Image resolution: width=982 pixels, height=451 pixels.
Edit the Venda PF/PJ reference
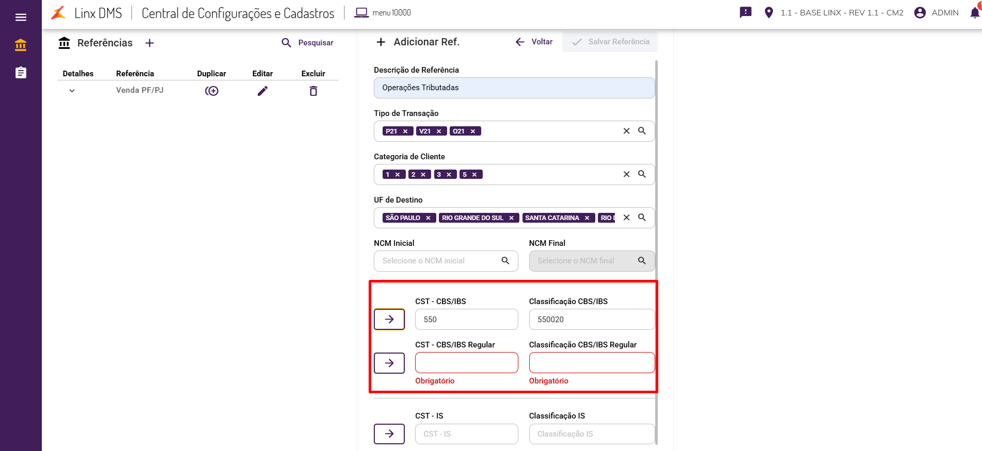pos(263,91)
